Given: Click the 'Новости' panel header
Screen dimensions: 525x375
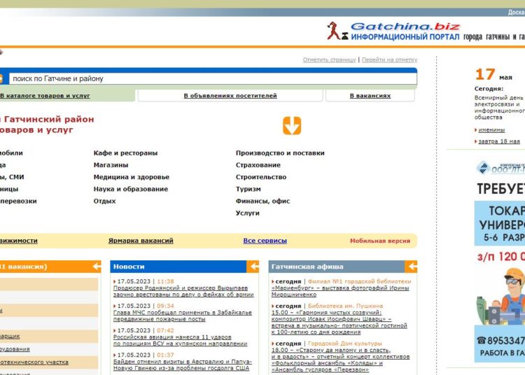Looking at the screenshot, I should (x=178, y=267).
